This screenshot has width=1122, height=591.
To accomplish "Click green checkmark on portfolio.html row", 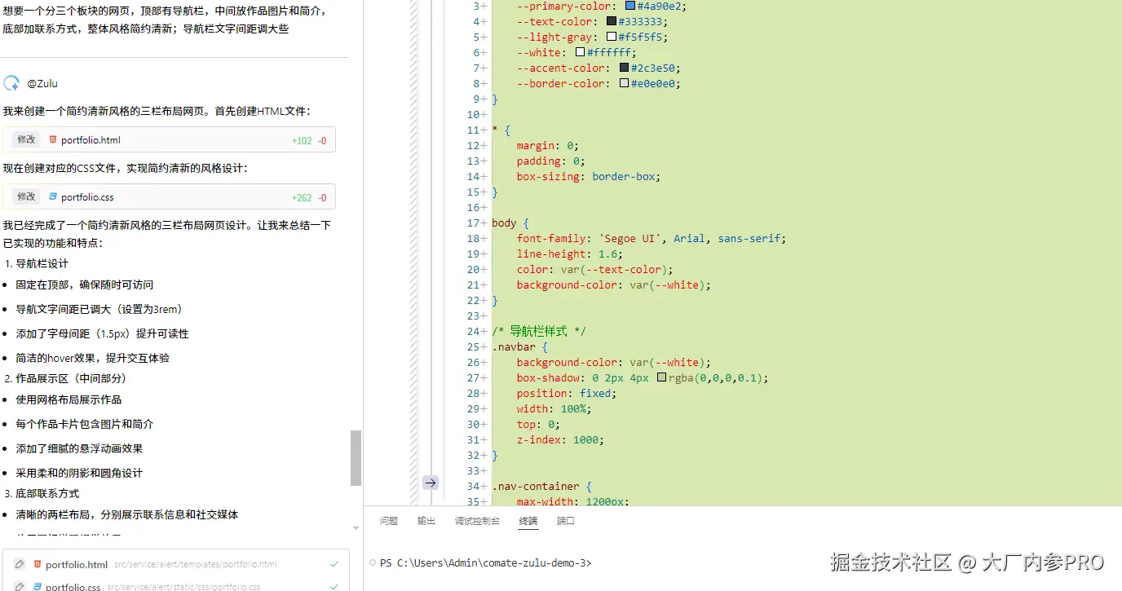I will (x=334, y=564).
